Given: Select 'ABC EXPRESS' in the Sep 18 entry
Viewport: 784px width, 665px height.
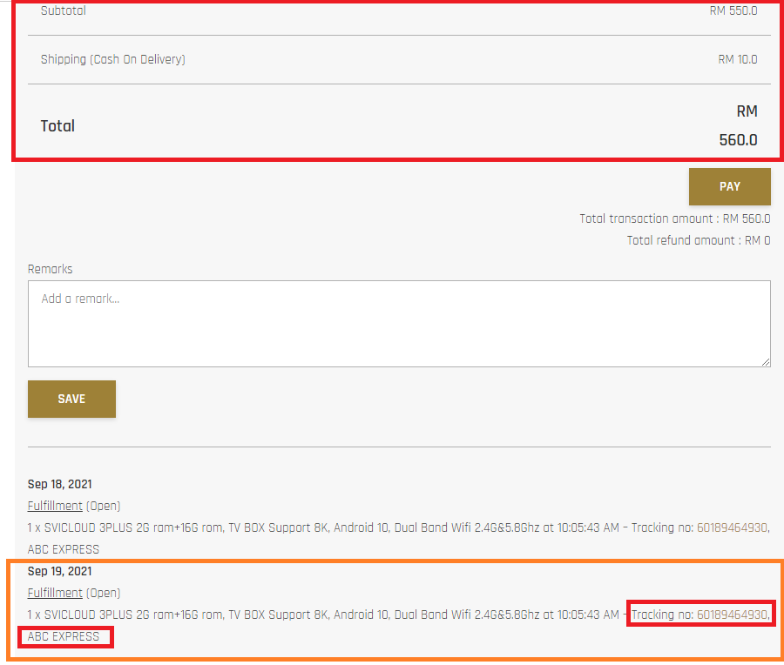Looking at the screenshot, I should click(x=64, y=549).
